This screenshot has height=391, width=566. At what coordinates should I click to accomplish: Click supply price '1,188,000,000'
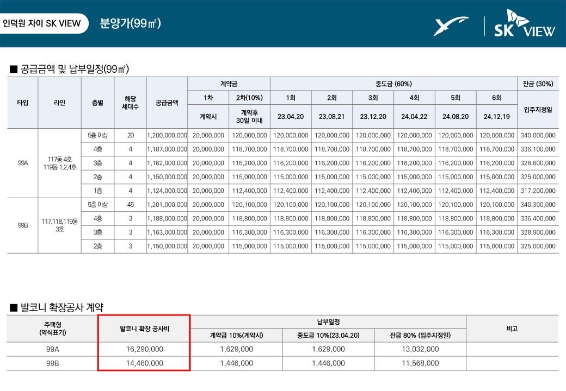click(x=167, y=218)
